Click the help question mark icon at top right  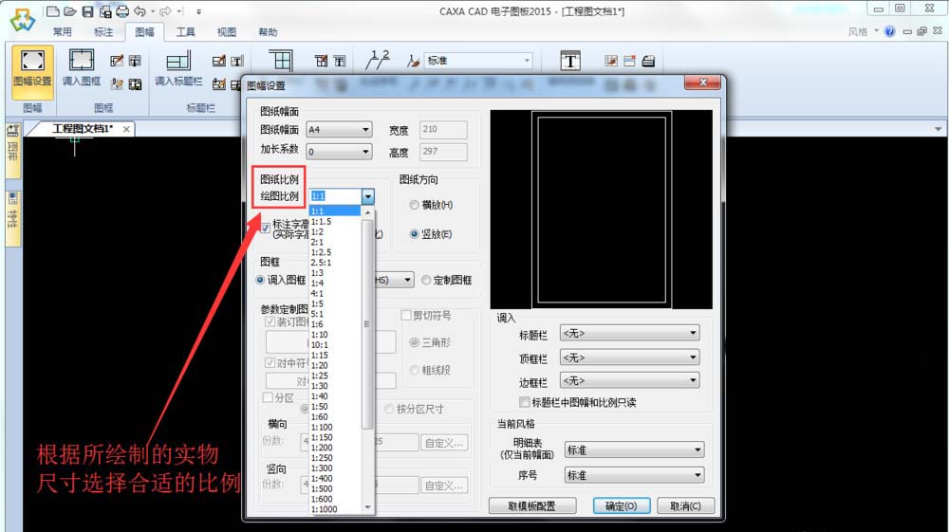890,31
